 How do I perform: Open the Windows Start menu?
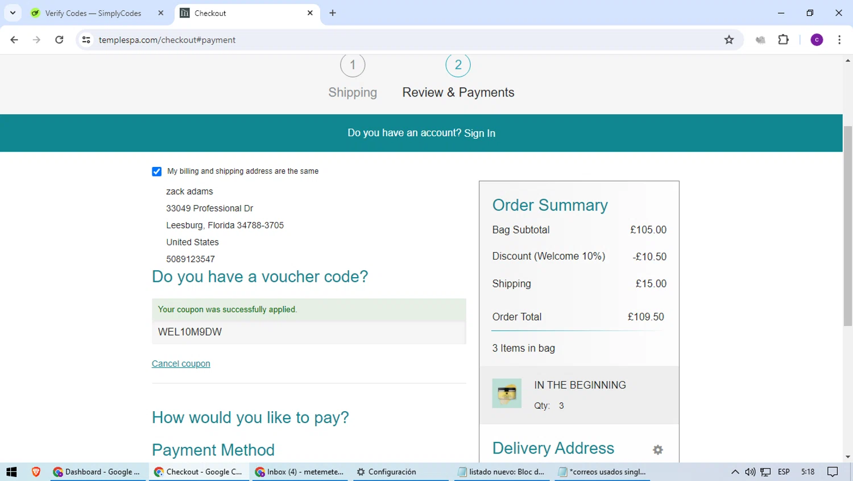(11, 472)
